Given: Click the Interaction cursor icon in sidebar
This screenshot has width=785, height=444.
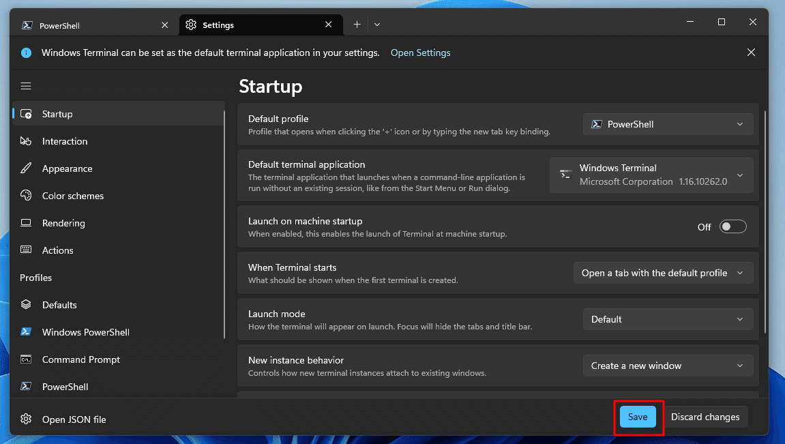Looking at the screenshot, I should tap(26, 141).
